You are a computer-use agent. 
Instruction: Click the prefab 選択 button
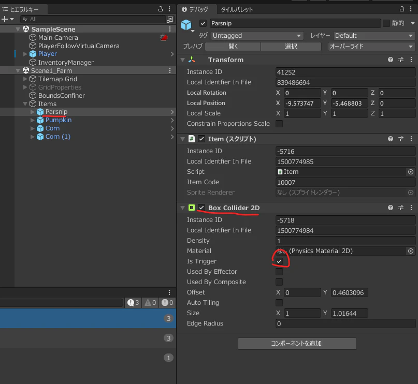click(291, 47)
